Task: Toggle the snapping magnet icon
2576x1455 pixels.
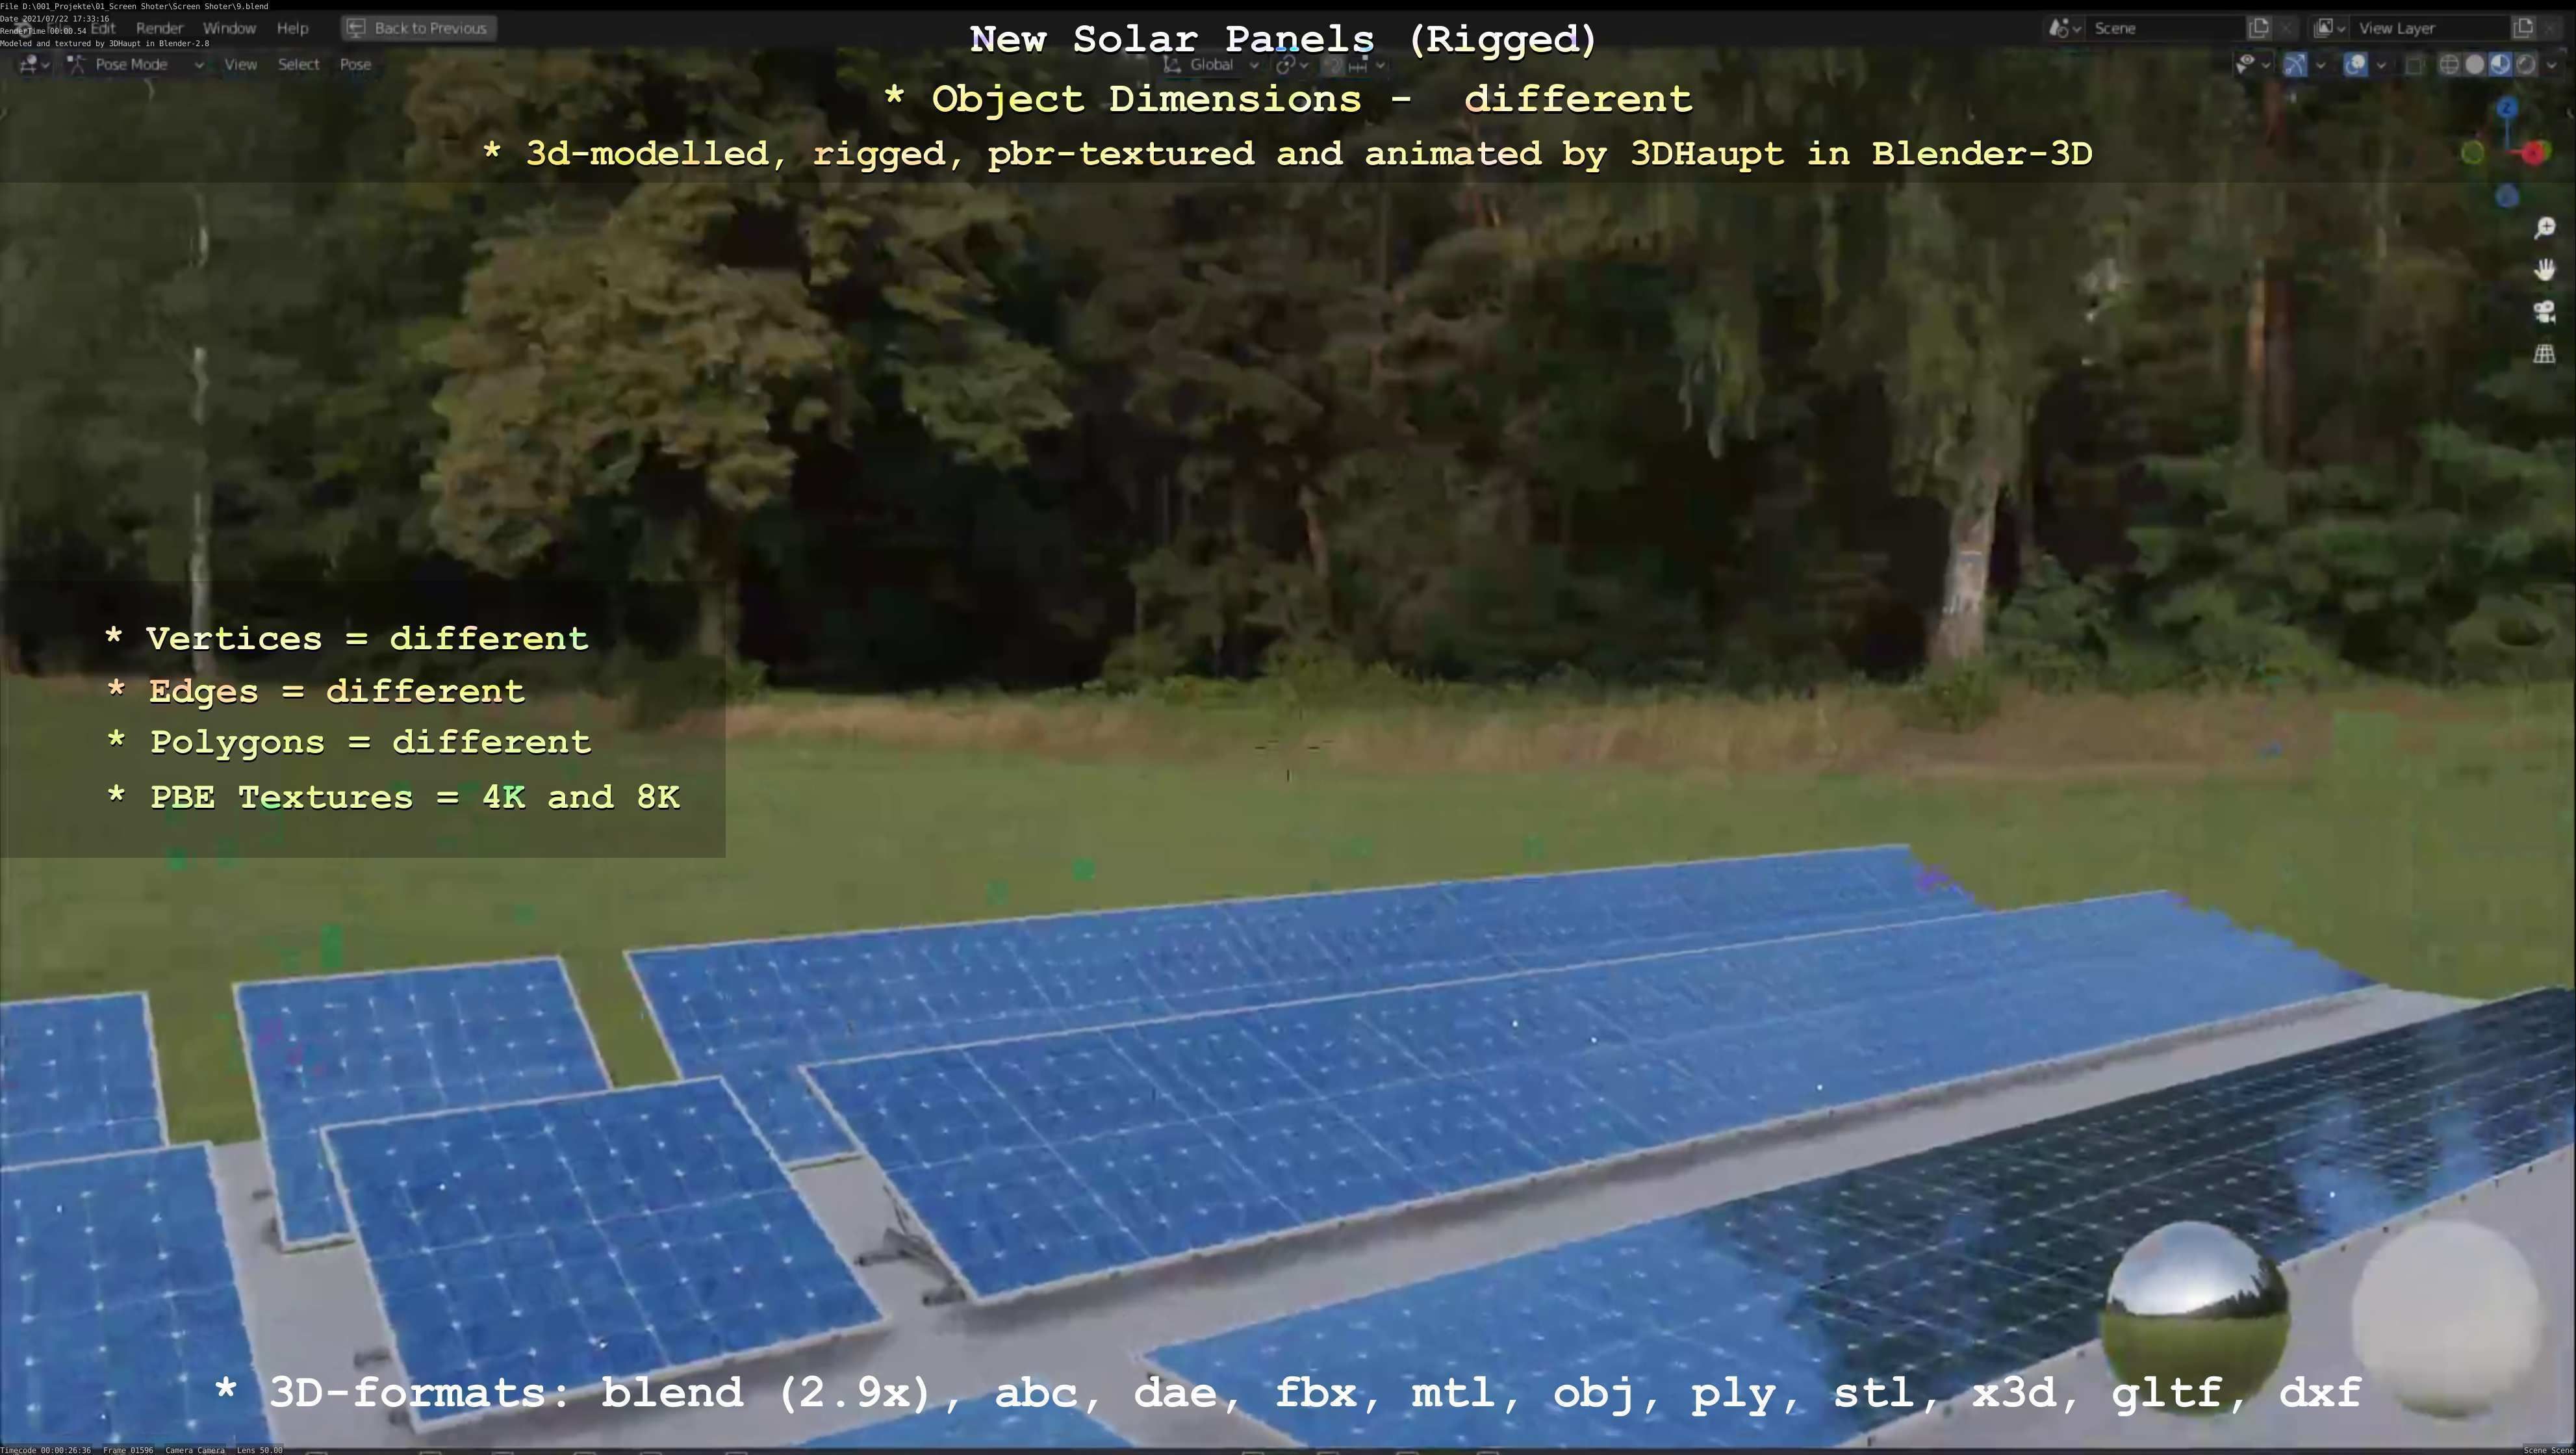Action: (x=1332, y=66)
